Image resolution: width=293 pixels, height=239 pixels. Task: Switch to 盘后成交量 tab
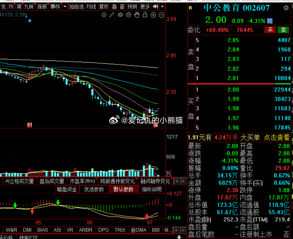52,181
